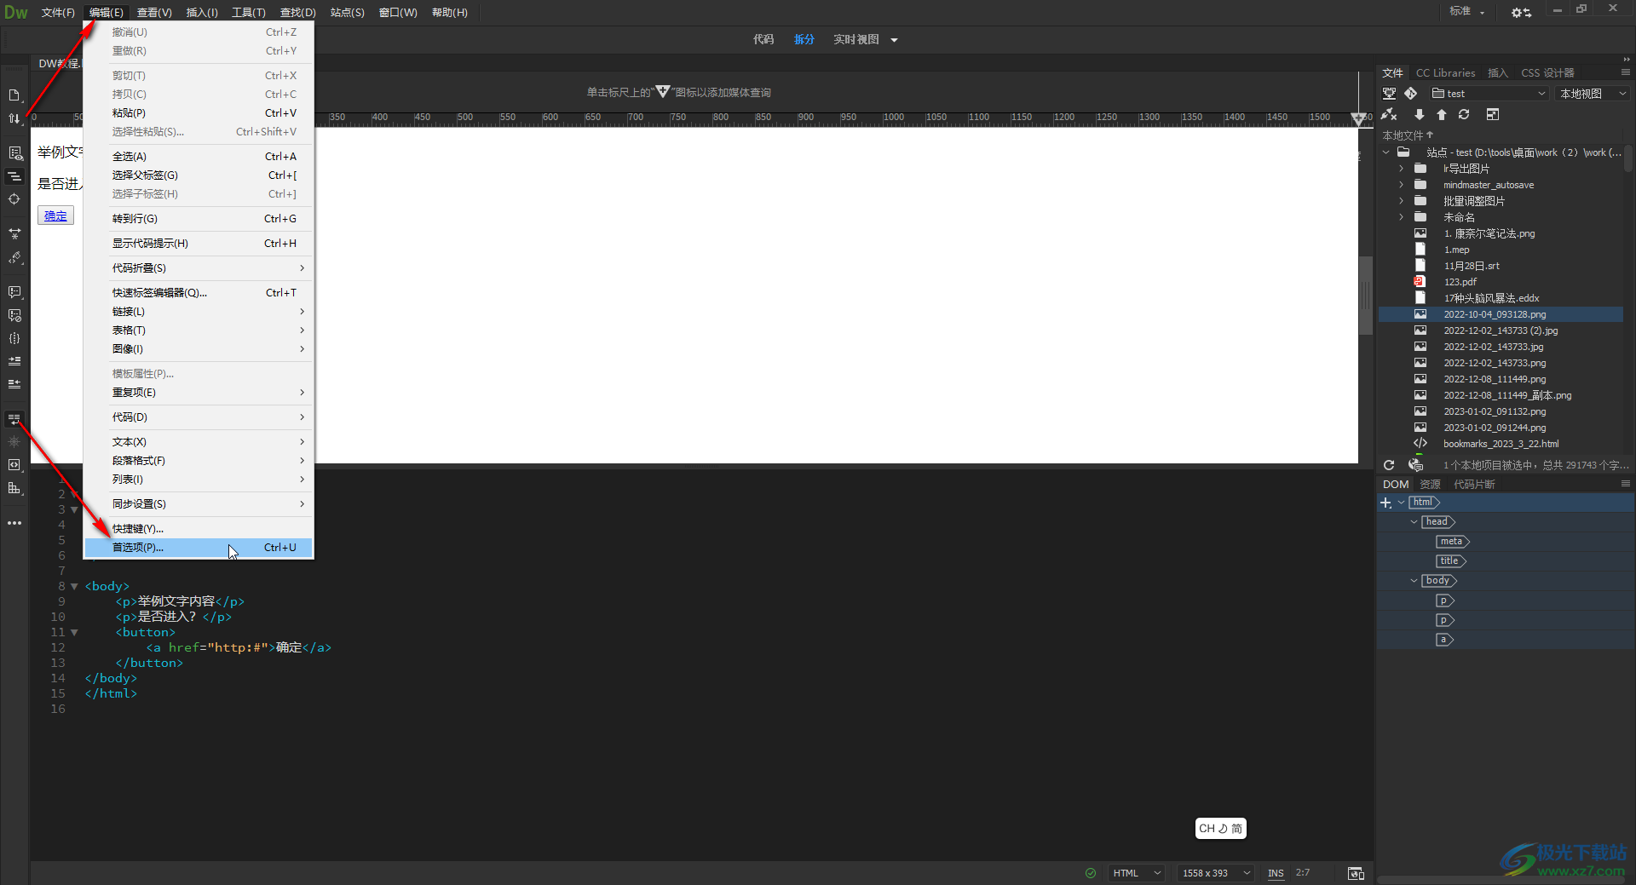
Task: Select file 123.pdf in file list
Action: [x=1460, y=282]
